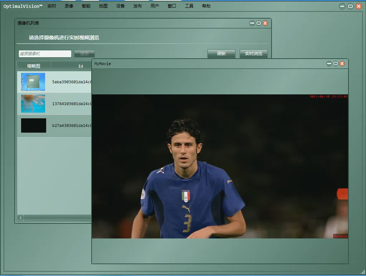Open the 帮助 menu
The image size is (366, 276).
pos(206,6)
